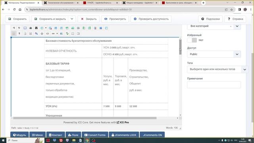Insert horizontal rule icon
The width and height of the screenshot is (254, 143).
point(53,33)
